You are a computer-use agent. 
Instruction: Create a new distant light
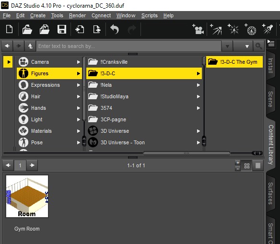coord(216,29)
